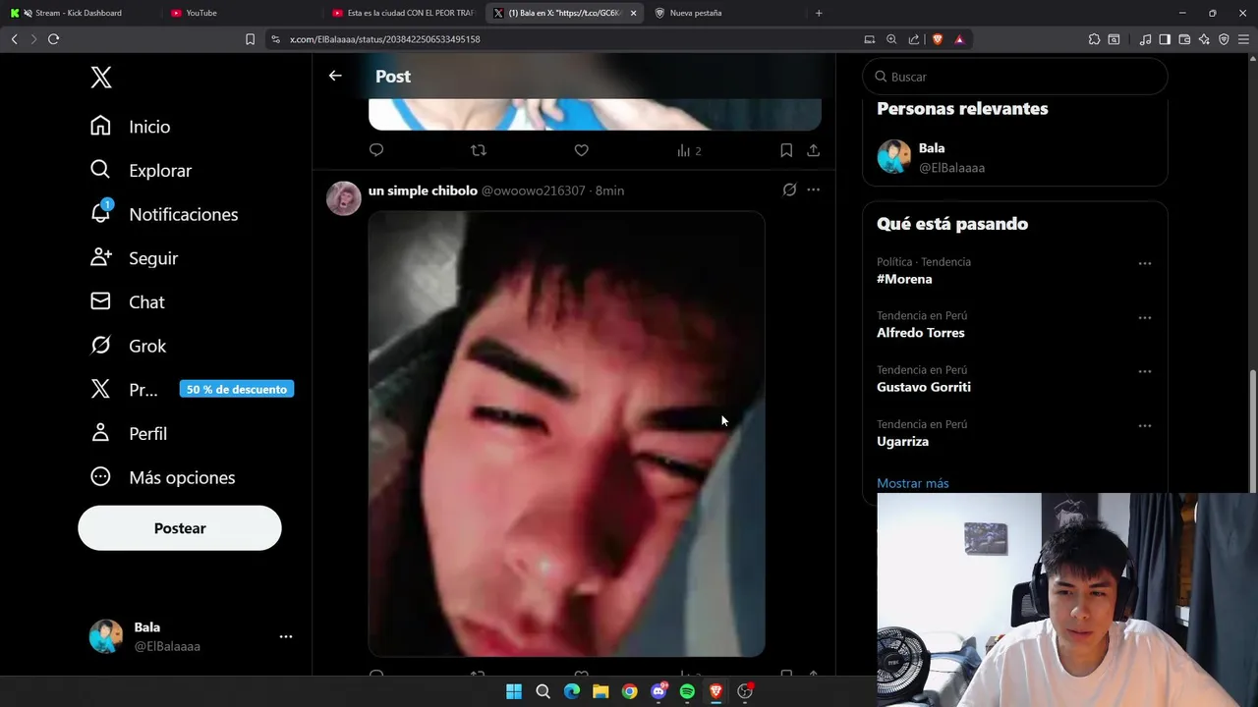Click the Grok icon on chibolo's reply
The width and height of the screenshot is (1258, 707).
click(789, 190)
